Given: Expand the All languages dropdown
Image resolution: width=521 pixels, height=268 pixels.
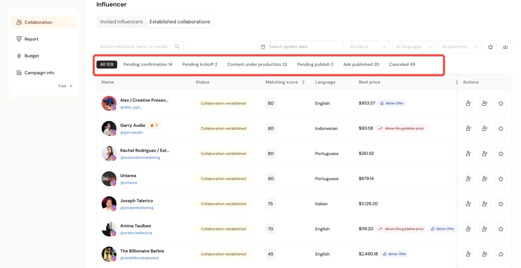Looking at the screenshot, I should [414, 47].
